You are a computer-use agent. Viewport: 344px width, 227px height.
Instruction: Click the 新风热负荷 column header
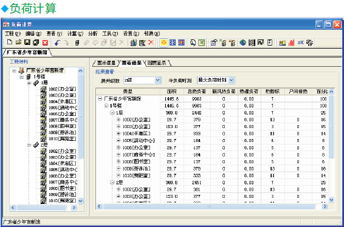[x=224, y=92]
